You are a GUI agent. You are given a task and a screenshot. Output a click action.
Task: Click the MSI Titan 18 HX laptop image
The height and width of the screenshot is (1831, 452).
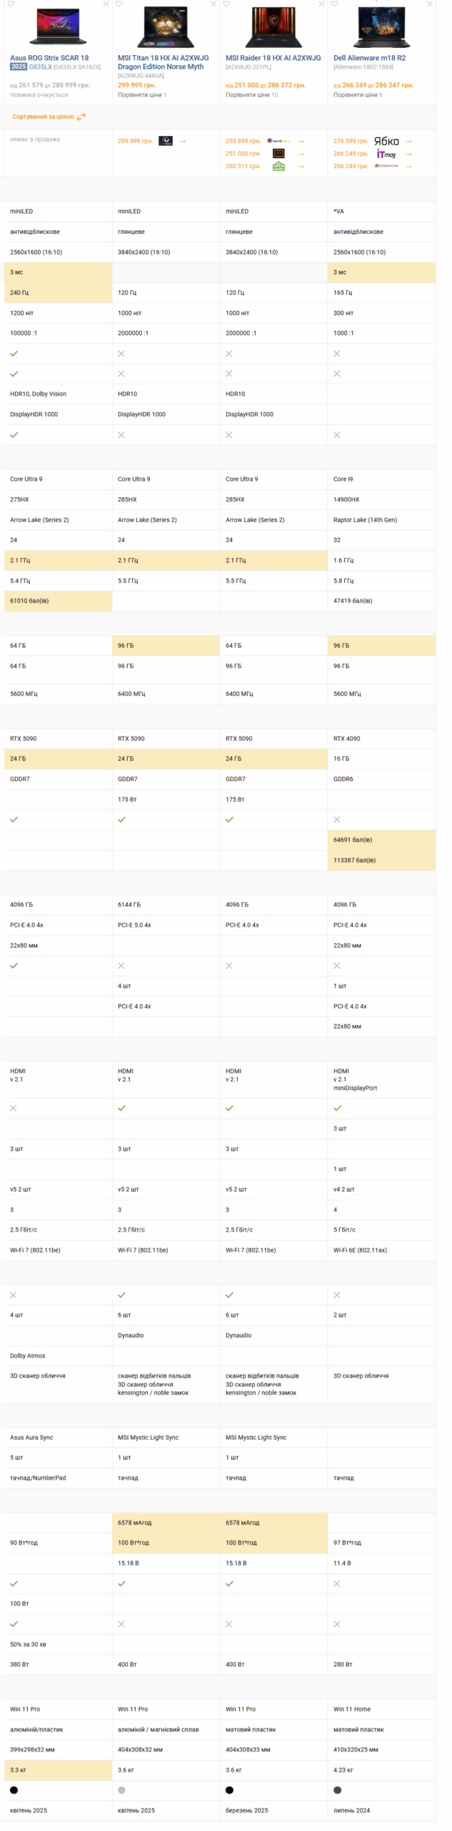click(165, 27)
